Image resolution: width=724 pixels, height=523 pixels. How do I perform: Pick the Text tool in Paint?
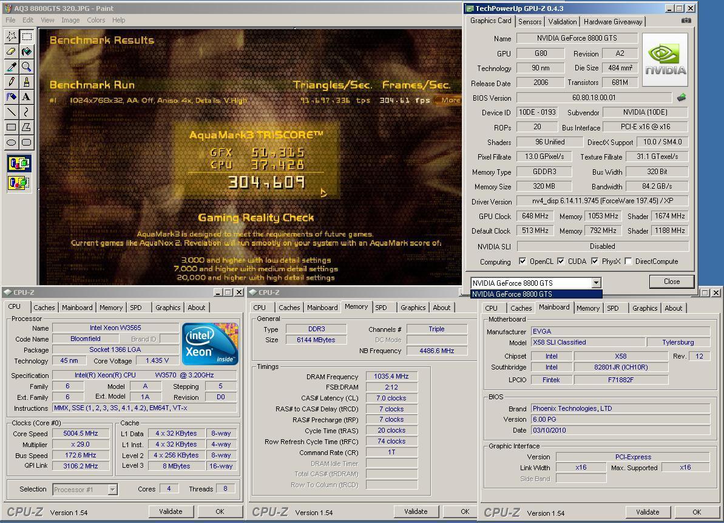pos(27,97)
